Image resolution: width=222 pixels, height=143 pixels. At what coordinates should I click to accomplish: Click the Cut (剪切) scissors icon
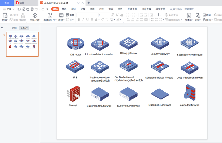[x=11, y=15]
